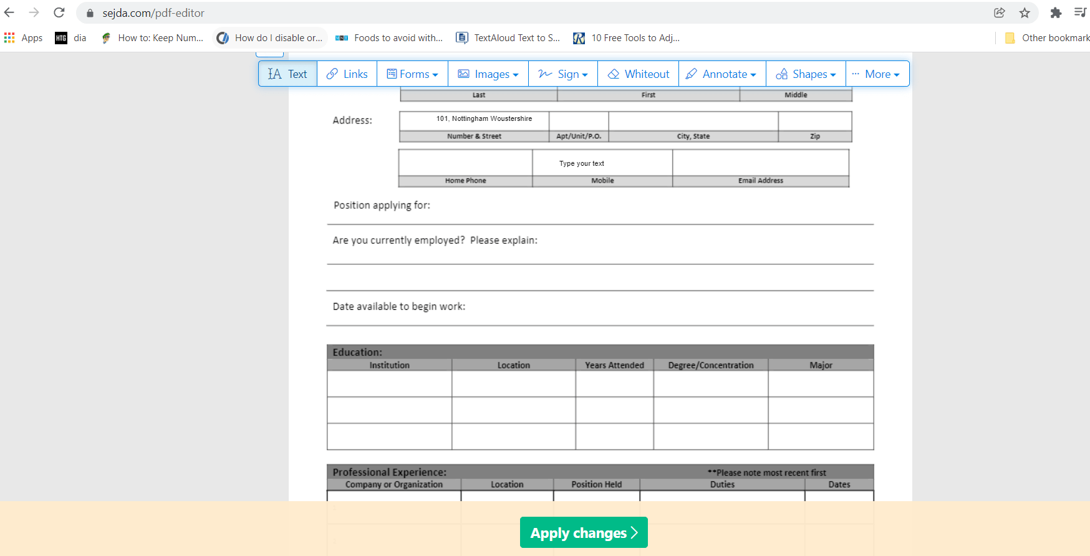Viewport: 1090px width, 556px height.
Task: Expand the Images dropdown
Action: point(488,74)
